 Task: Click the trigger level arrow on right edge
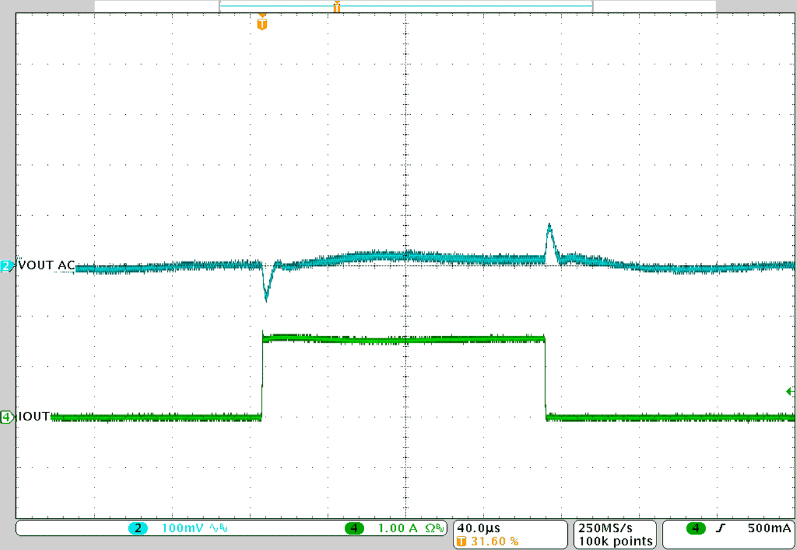(790, 391)
